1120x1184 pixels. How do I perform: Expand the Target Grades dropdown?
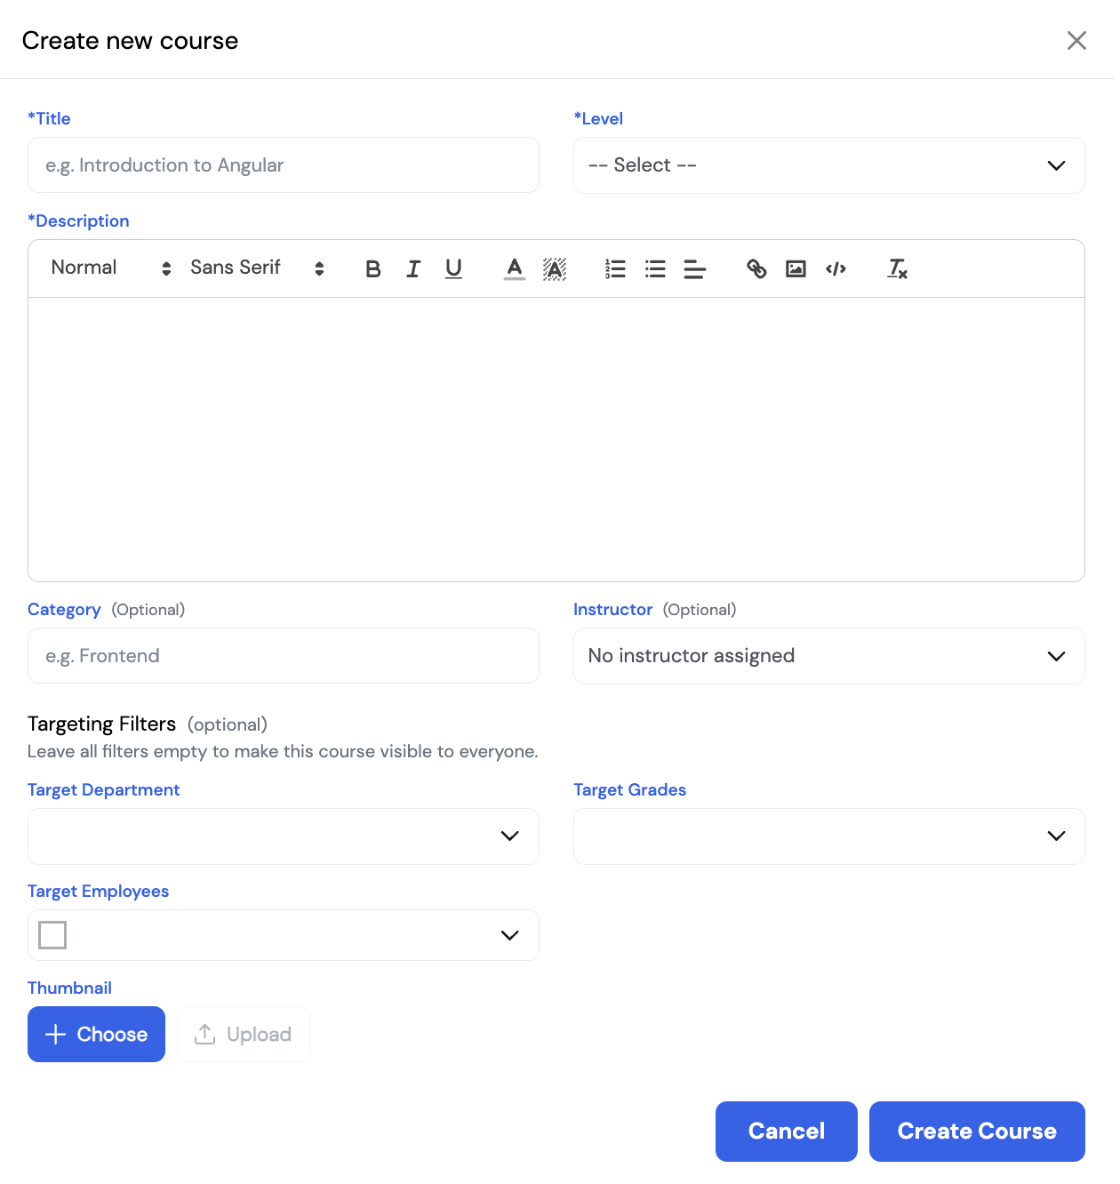point(828,836)
